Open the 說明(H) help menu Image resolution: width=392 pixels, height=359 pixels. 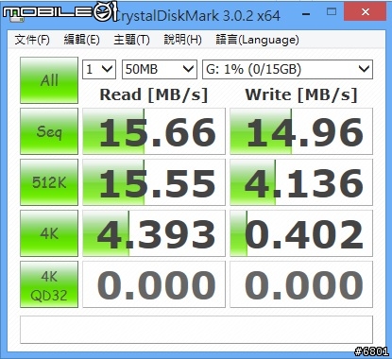(x=182, y=40)
